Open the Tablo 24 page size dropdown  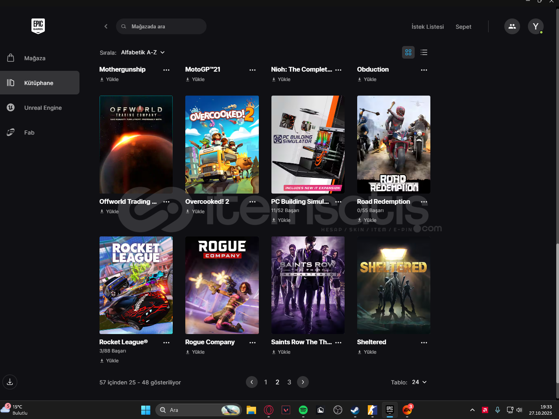point(419,382)
